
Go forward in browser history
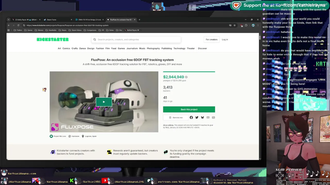tap(13, 25)
